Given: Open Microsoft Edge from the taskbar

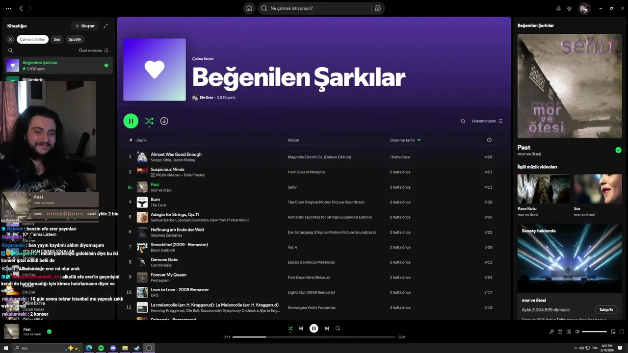Looking at the screenshot, I should pos(89,348).
